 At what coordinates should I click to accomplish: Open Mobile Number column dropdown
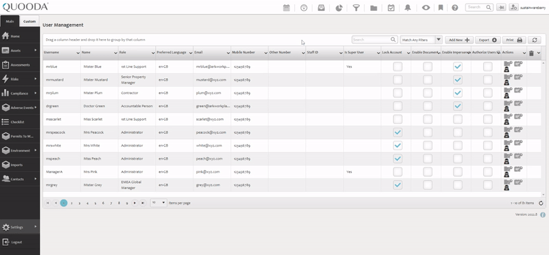266,53
